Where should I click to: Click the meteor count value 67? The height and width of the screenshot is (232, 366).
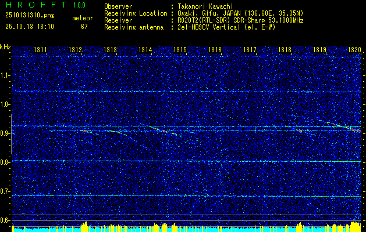click(x=84, y=27)
